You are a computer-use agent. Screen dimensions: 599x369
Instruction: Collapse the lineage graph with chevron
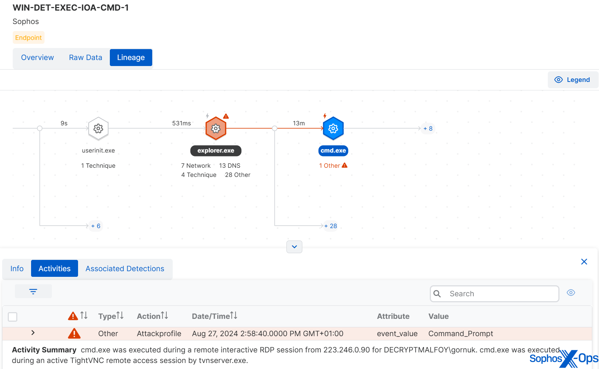(x=294, y=247)
